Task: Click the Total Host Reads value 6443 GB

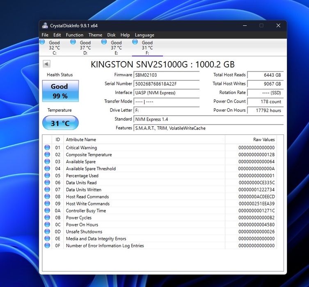Action: coord(266,75)
